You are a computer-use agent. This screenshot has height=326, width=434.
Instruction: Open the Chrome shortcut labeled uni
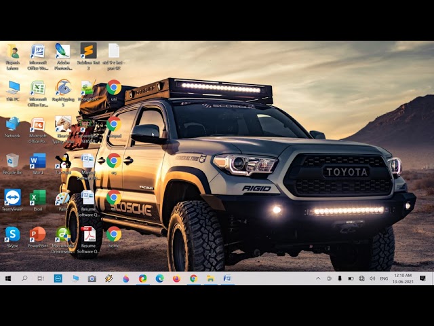coord(114,88)
